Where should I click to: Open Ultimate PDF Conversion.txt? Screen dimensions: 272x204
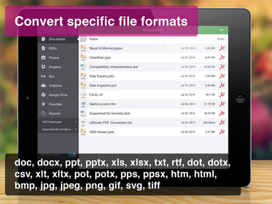tap(154, 122)
